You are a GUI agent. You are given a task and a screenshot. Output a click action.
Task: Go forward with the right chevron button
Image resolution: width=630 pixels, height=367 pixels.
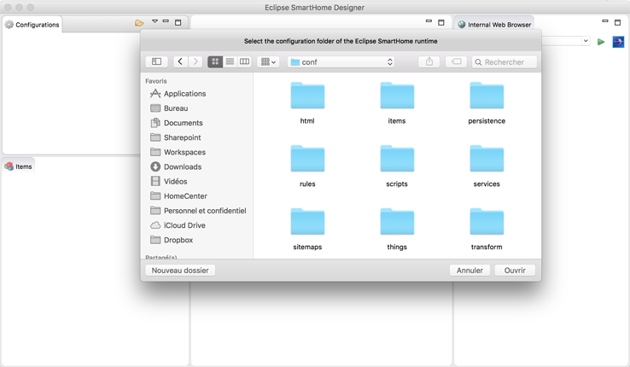coord(195,61)
